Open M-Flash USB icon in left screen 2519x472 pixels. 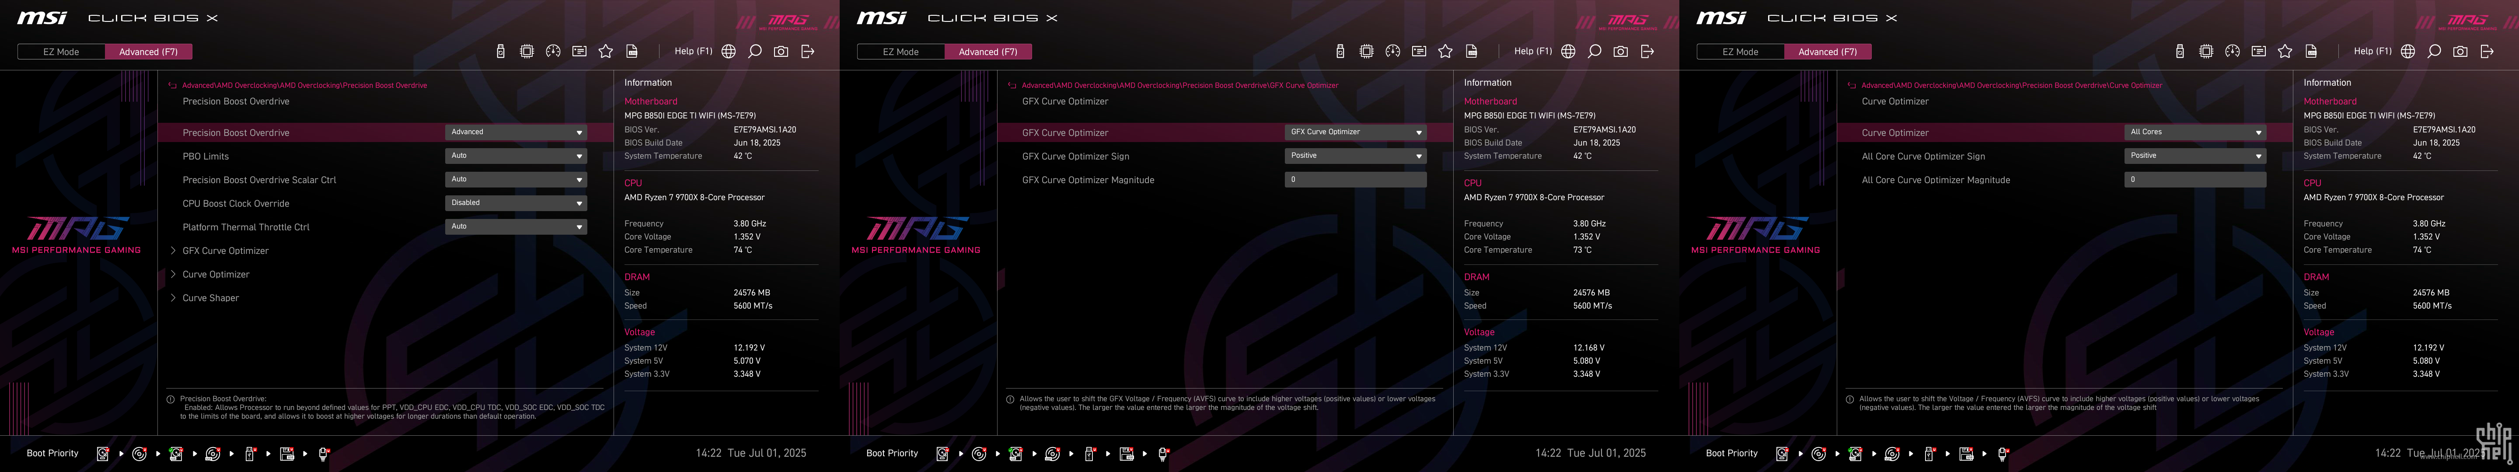tap(501, 52)
